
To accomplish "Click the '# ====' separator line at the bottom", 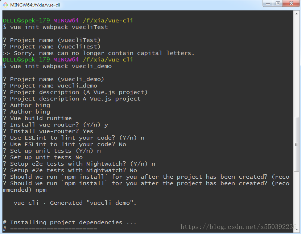I will pos(50,229).
